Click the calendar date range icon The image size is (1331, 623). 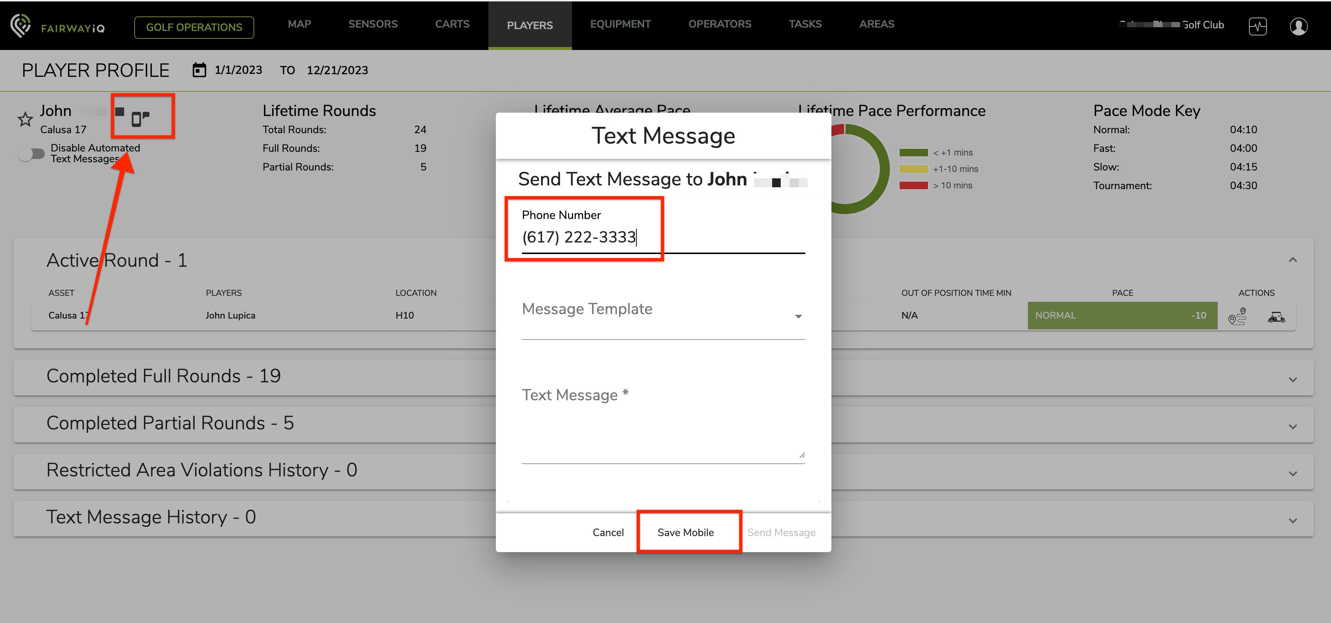point(199,70)
